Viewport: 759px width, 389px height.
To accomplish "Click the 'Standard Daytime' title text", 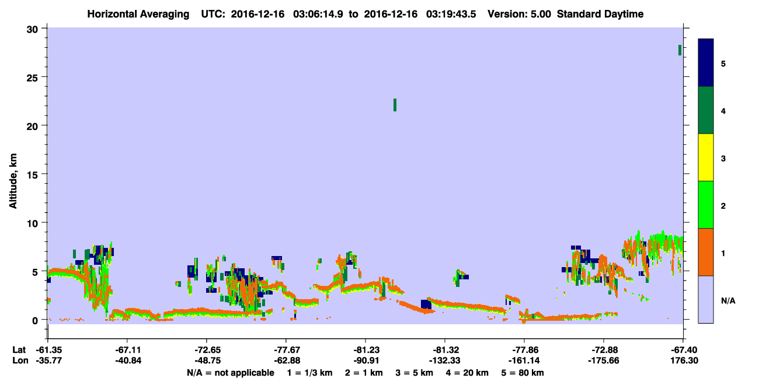I will coord(600,14).
